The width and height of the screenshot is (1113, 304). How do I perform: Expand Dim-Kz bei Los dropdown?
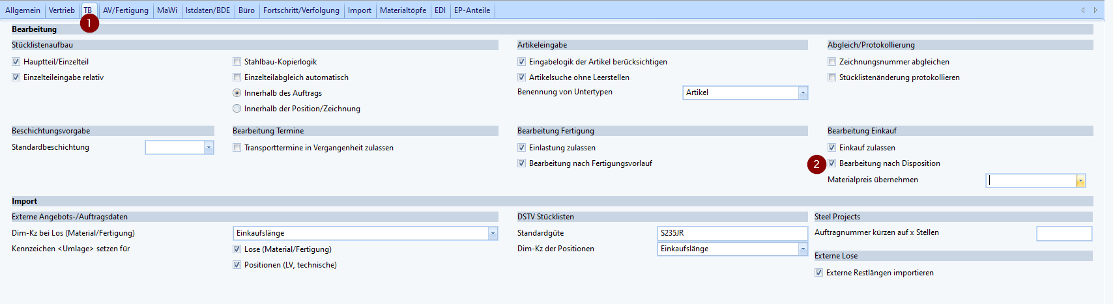pyautogui.click(x=493, y=233)
